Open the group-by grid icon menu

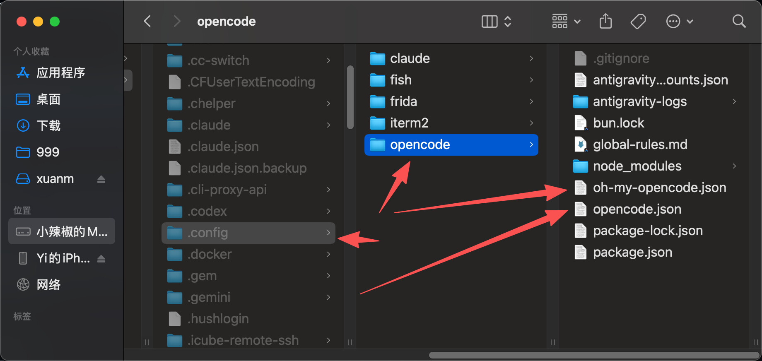[566, 21]
